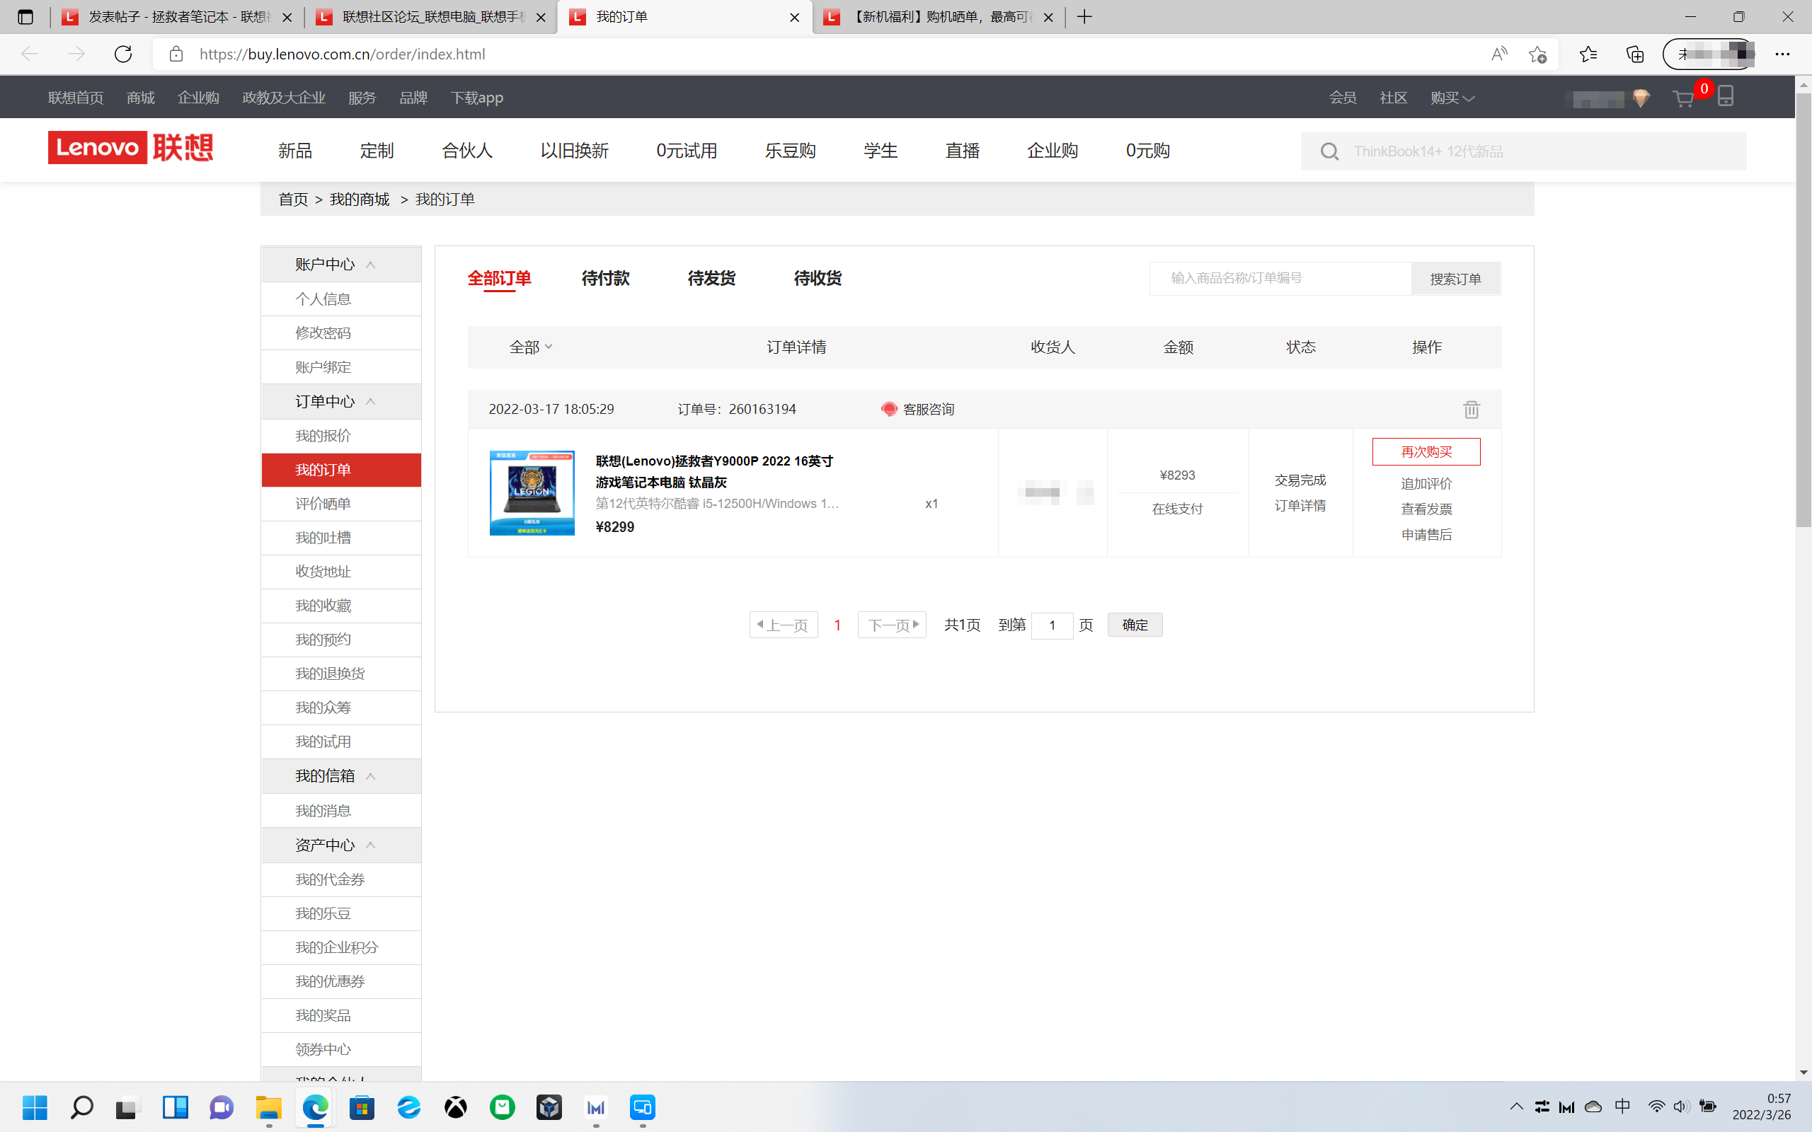Switch to 新机福利 browser tab
1812x1132 pixels.
click(x=939, y=16)
